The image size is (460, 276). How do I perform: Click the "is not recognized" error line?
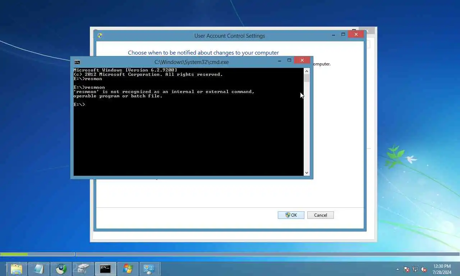(x=164, y=92)
